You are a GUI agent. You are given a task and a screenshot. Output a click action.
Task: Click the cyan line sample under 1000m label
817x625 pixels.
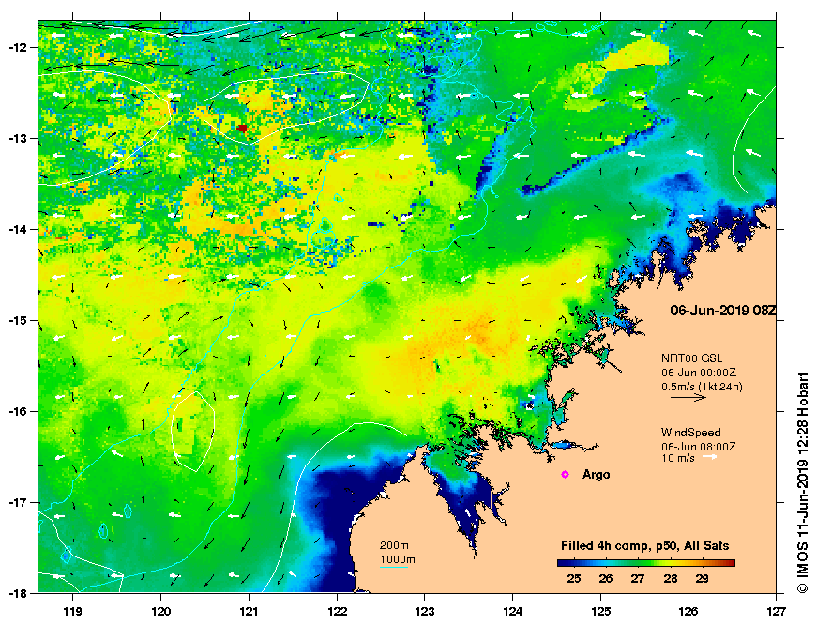pyautogui.click(x=394, y=567)
